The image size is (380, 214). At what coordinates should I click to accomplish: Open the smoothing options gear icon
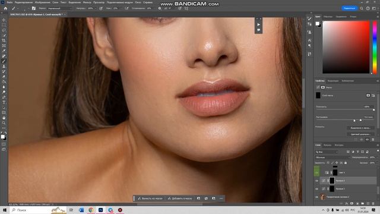click(160, 8)
